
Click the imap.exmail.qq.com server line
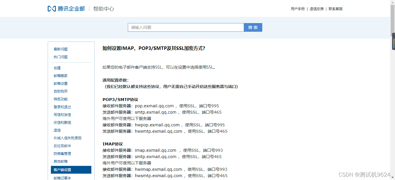pos(163,150)
